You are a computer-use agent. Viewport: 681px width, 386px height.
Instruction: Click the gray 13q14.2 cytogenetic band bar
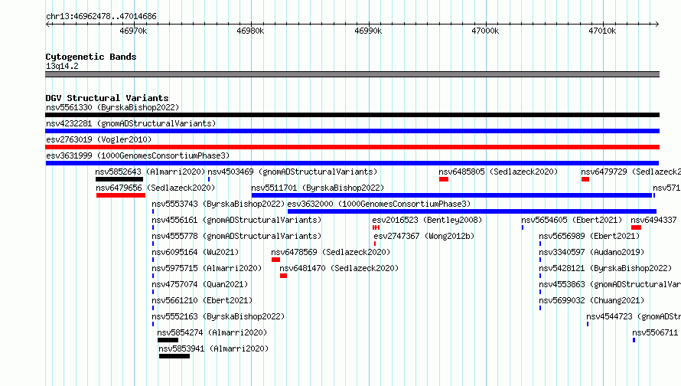(352, 74)
